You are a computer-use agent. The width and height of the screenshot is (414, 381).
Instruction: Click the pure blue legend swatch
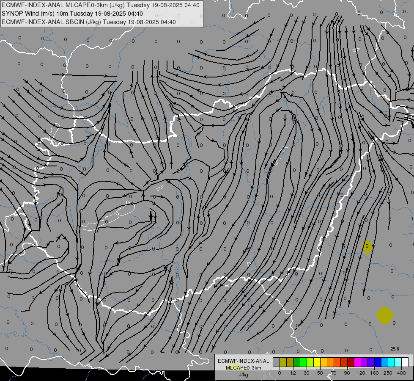tap(378, 362)
